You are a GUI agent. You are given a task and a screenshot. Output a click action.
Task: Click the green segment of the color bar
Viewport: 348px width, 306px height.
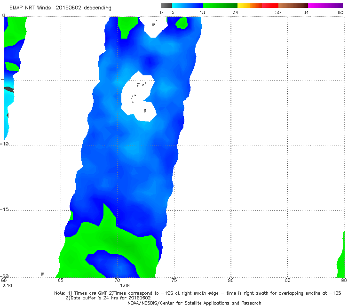click(220, 6)
